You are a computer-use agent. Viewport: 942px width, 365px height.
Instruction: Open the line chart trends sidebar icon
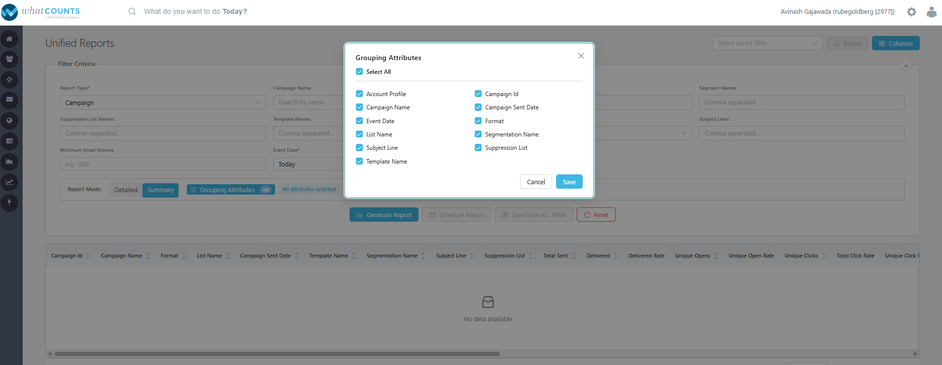click(9, 182)
